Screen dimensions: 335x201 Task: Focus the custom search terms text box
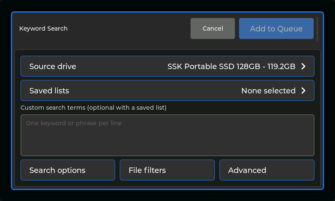[167, 135]
